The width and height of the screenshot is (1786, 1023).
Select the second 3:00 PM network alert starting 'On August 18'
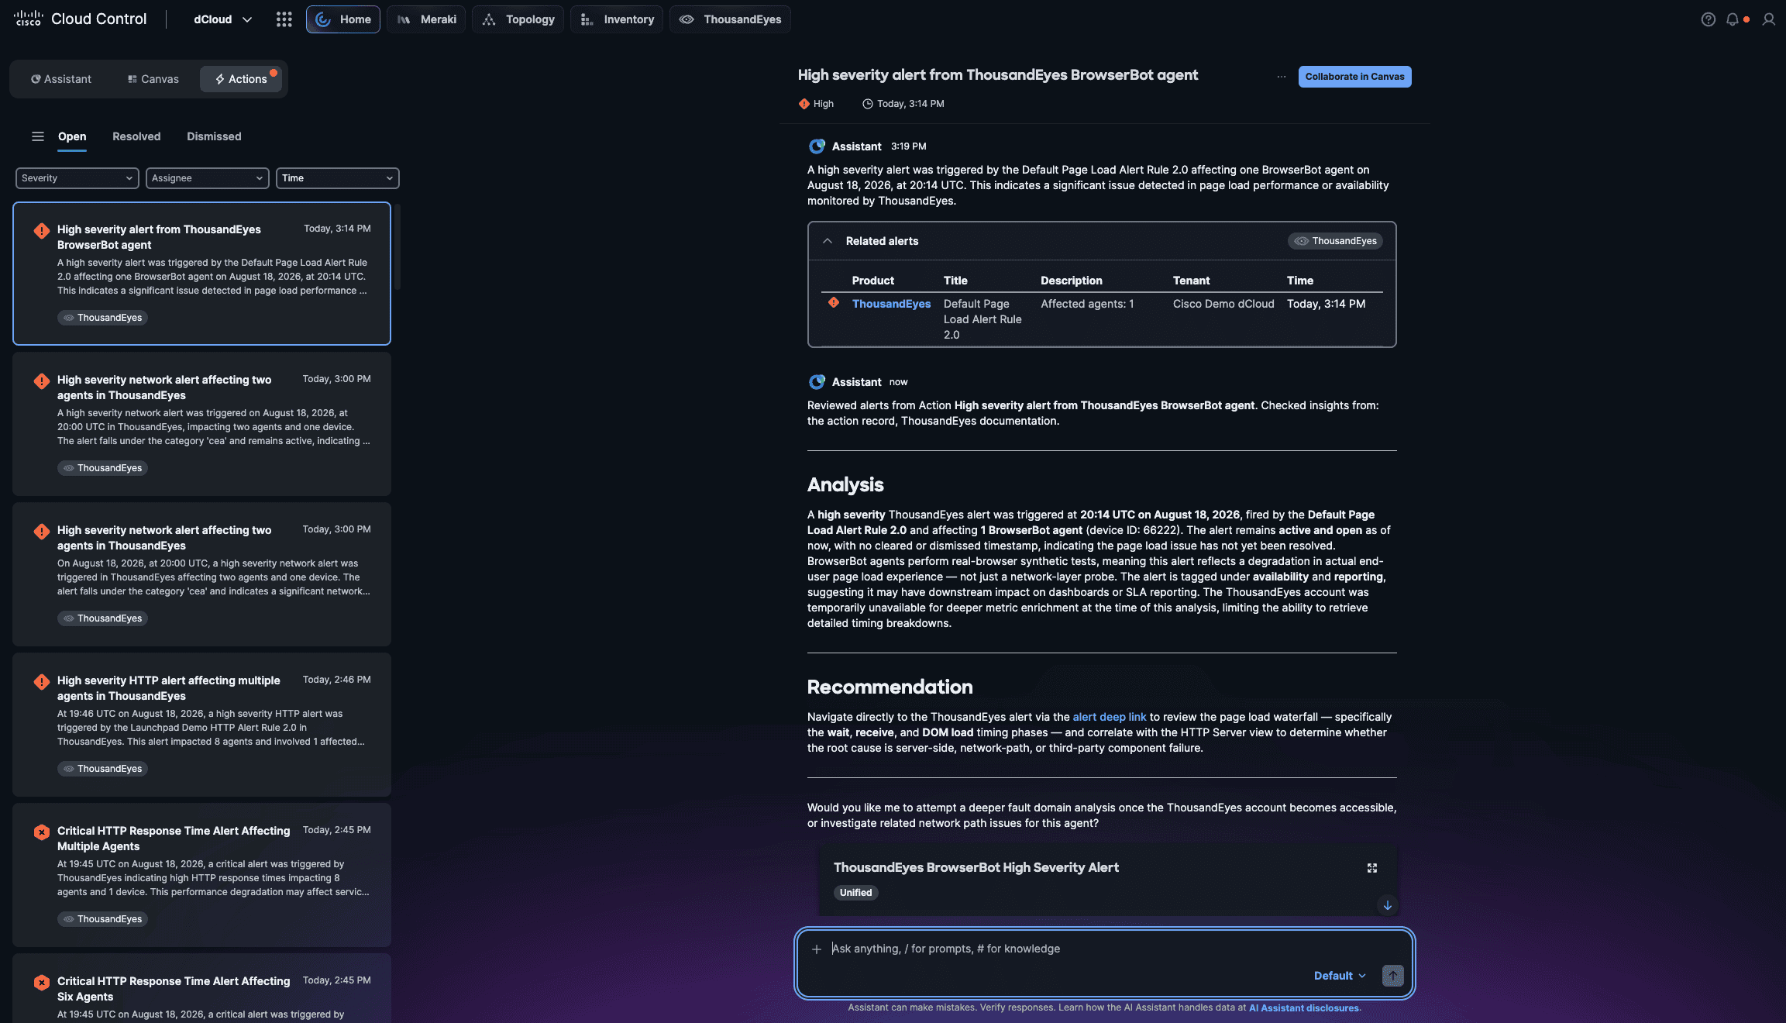[201, 574]
